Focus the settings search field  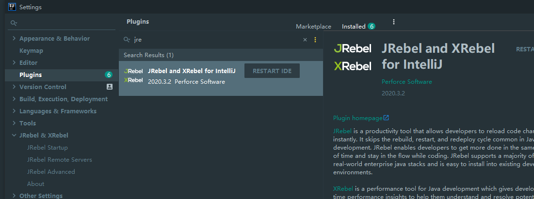coord(61,23)
